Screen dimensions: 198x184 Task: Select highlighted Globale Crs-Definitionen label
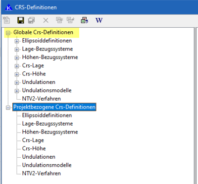click(43, 32)
